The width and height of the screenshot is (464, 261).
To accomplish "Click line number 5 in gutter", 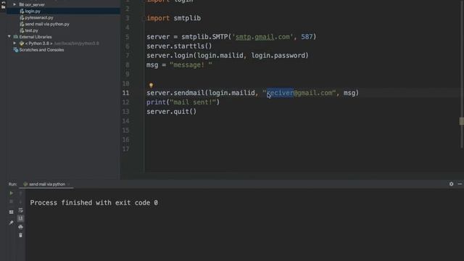I will [x=128, y=37].
